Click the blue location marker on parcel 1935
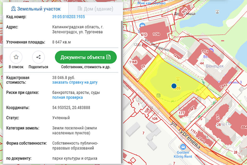The height and width of the screenshot is (165, 247). 174,86
